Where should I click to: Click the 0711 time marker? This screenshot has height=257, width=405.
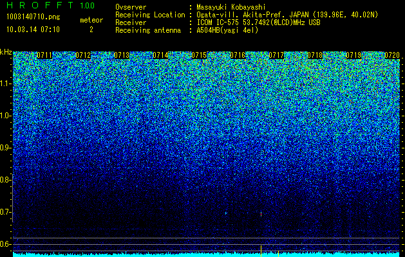[x=44, y=55]
